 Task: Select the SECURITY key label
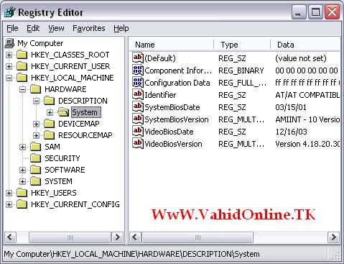pos(62,158)
